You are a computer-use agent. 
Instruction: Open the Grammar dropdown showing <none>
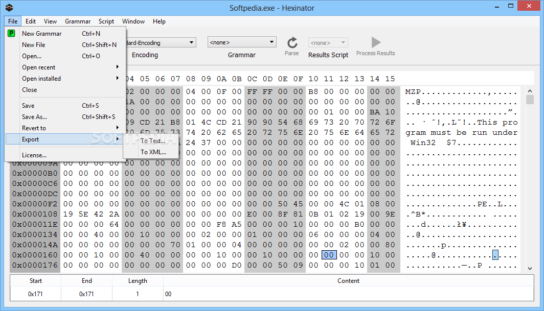pos(242,42)
